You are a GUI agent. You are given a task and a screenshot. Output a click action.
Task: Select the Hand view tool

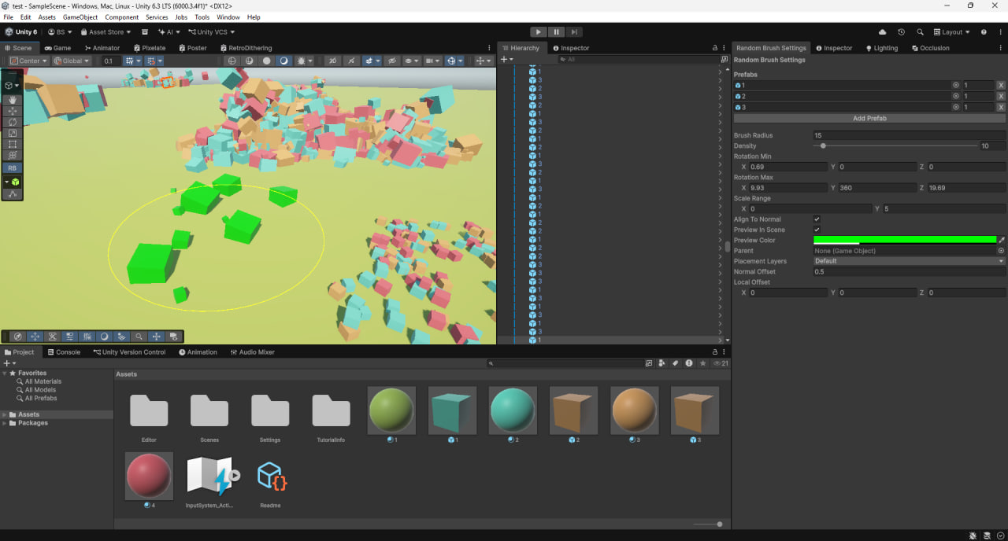(x=13, y=100)
